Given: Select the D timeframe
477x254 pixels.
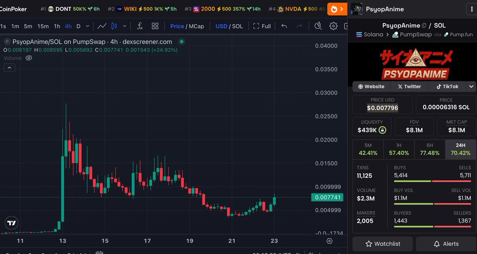Looking at the screenshot, I should coord(78,27).
